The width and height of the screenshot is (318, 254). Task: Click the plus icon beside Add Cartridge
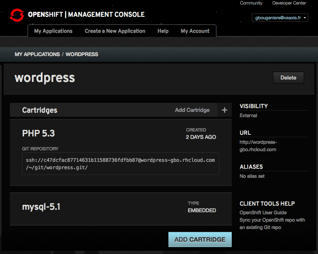point(224,110)
